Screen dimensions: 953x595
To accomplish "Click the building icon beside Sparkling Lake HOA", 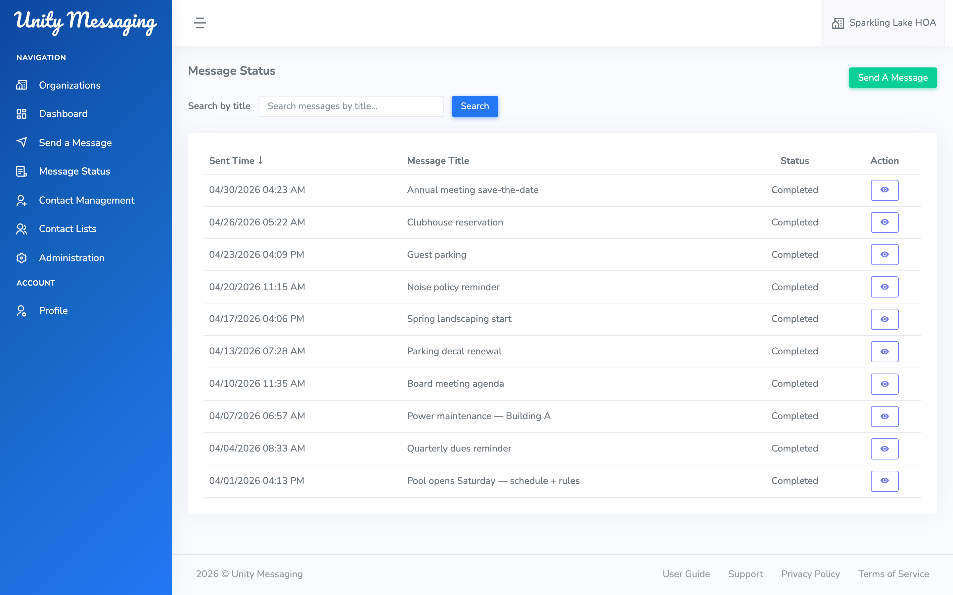I will (x=838, y=23).
